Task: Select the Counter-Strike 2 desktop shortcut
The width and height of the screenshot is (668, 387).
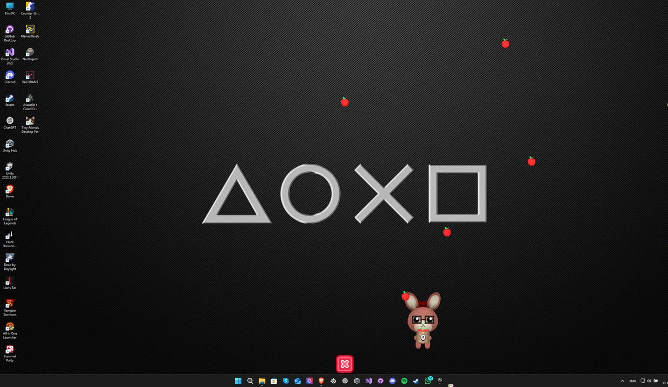Action: click(x=30, y=10)
